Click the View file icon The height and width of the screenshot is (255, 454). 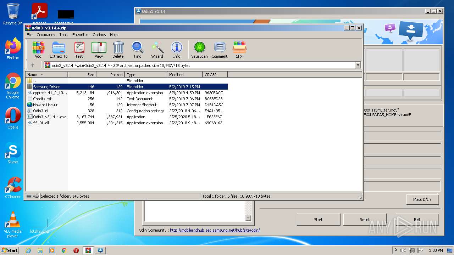pos(99,50)
